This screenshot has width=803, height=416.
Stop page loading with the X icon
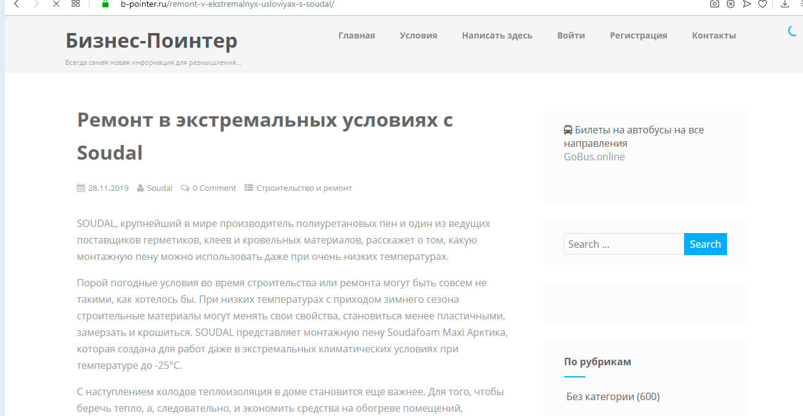pos(56,4)
